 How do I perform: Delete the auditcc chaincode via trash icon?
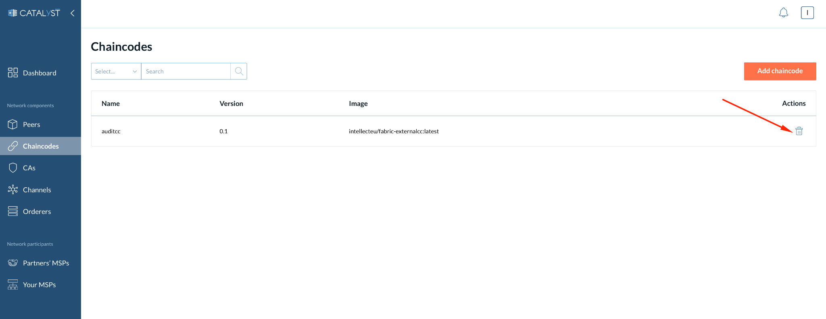[x=799, y=131]
